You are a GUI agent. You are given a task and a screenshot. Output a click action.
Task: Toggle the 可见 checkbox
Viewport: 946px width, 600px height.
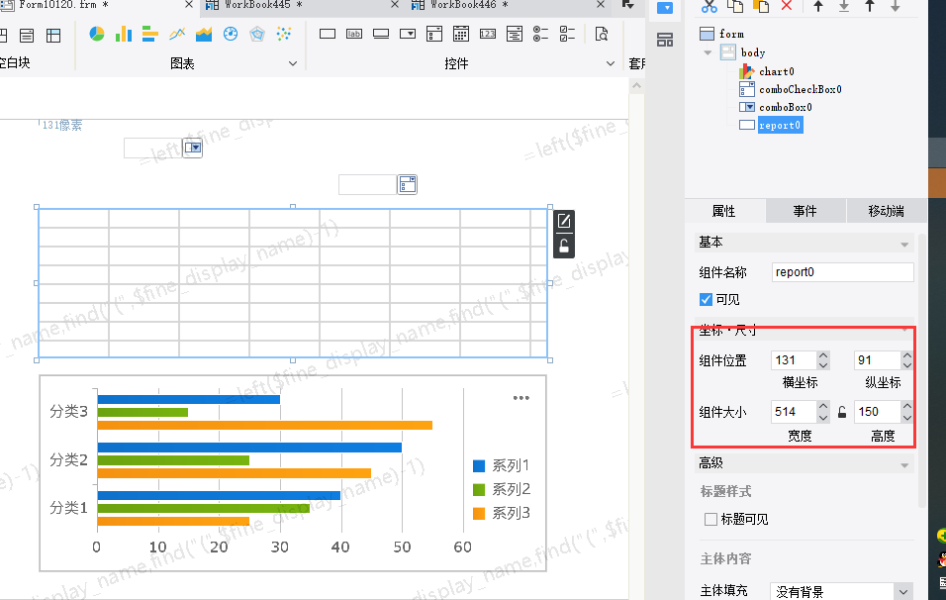click(x=706, y=299)
